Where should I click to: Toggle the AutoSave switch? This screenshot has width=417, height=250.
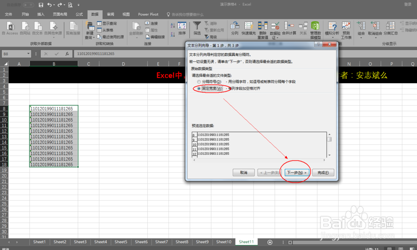pos(28,5)
